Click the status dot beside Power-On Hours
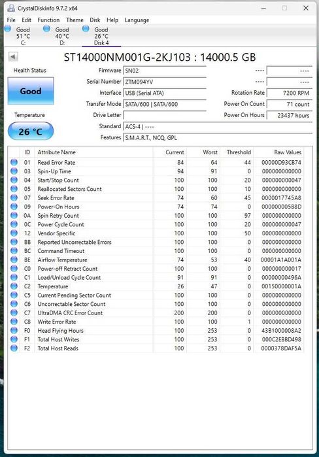 click(14, 207)
